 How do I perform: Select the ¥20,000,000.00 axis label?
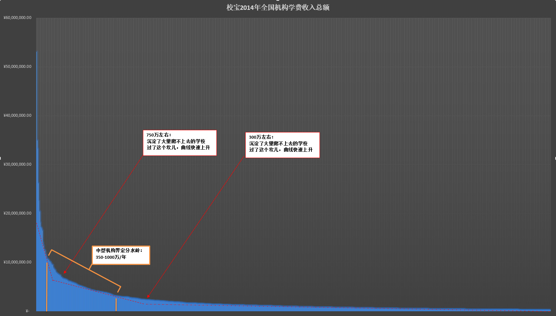tap(18, 213)
